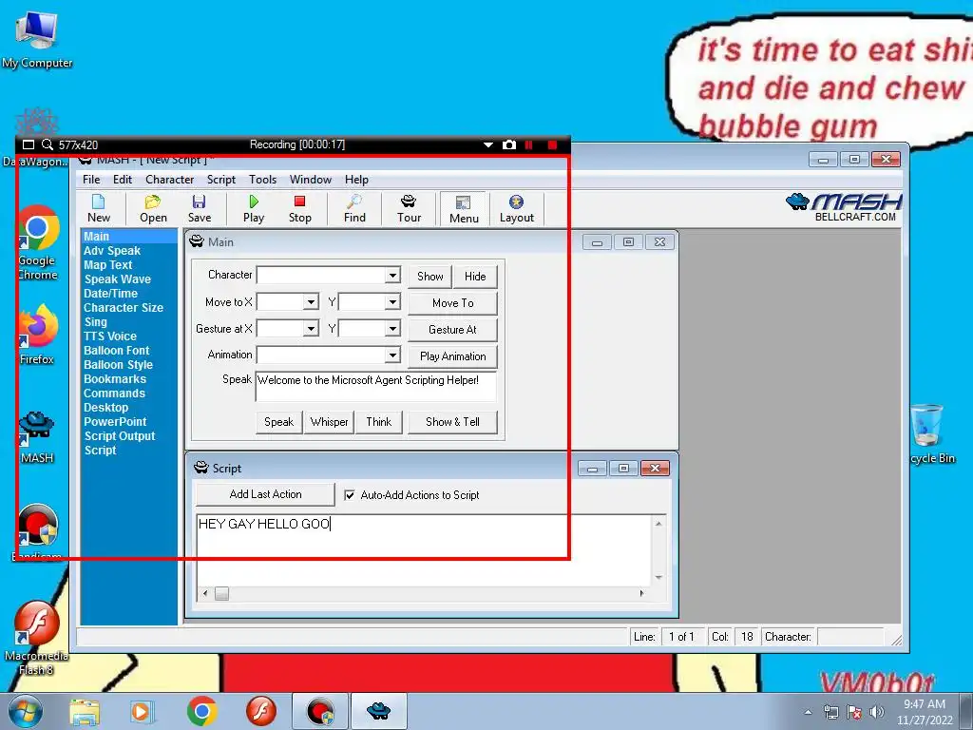This screenshot has height=730, width=973.
Task: Select Adv Speak in the sidebar
Action: tap(112, 251)
